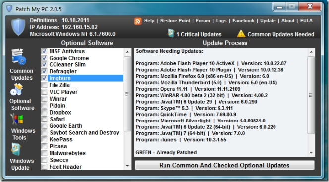The image size is (329, 182).
Task: Click the IP Address 192.168.15.82 text
Action: [x=63, y=27]
